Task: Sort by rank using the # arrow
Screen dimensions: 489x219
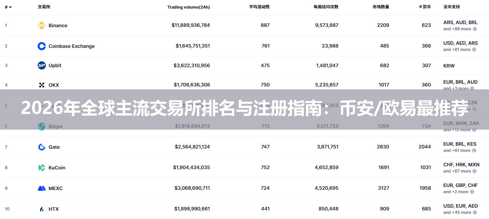Action: pyautogui.click(x=8, y=7)
